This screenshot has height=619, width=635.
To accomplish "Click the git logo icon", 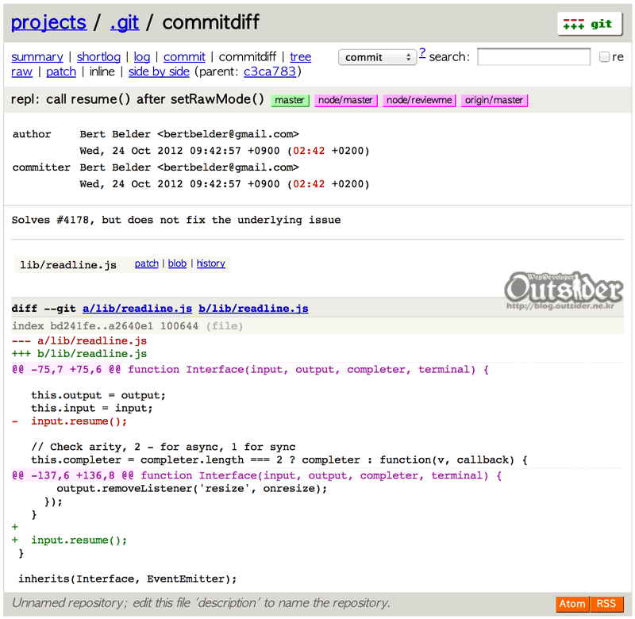I will click(x=589, y=25).
